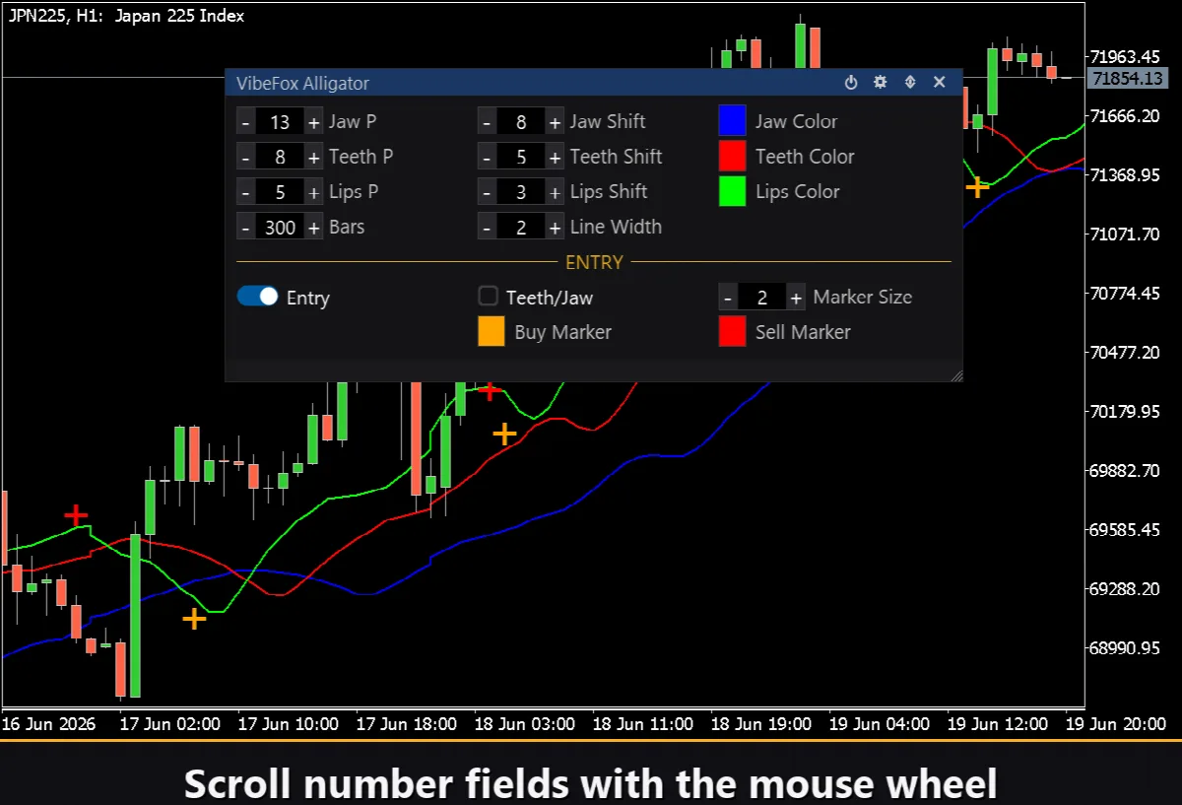Decrease Teeth Shift value
Screen dimensions: 1182x805
pos(487,157)
